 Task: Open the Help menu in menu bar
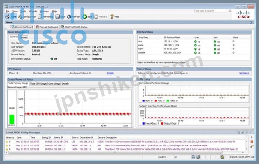54,11
